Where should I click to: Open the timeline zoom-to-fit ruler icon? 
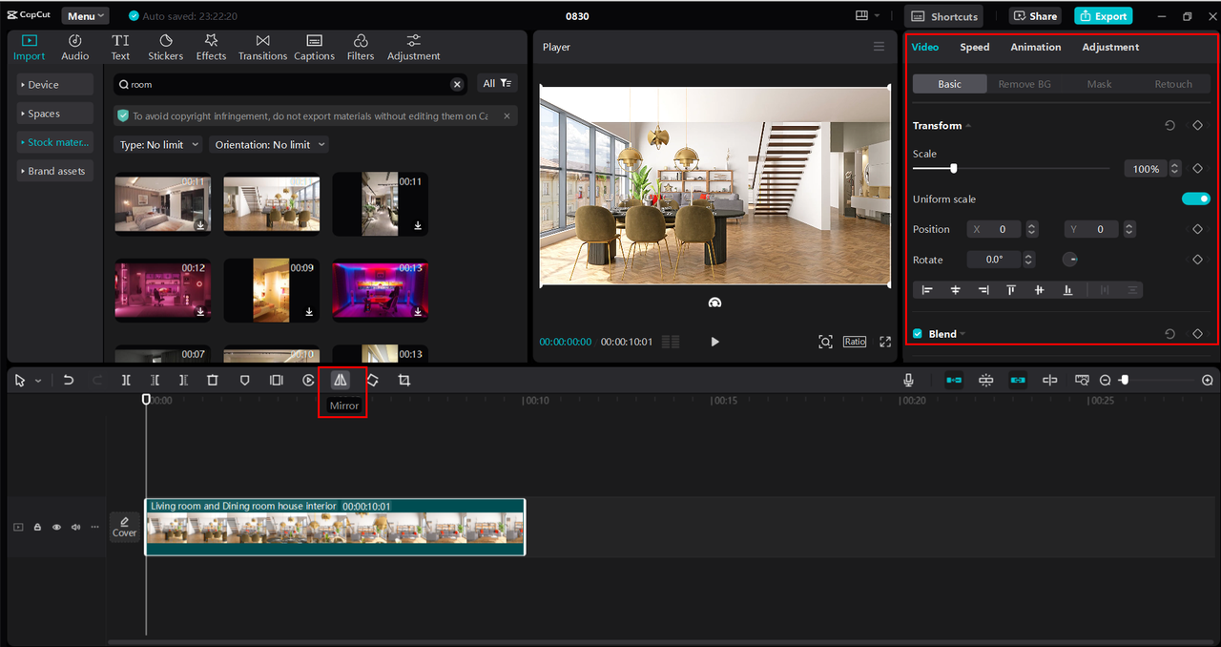[x=1082, y=380]
